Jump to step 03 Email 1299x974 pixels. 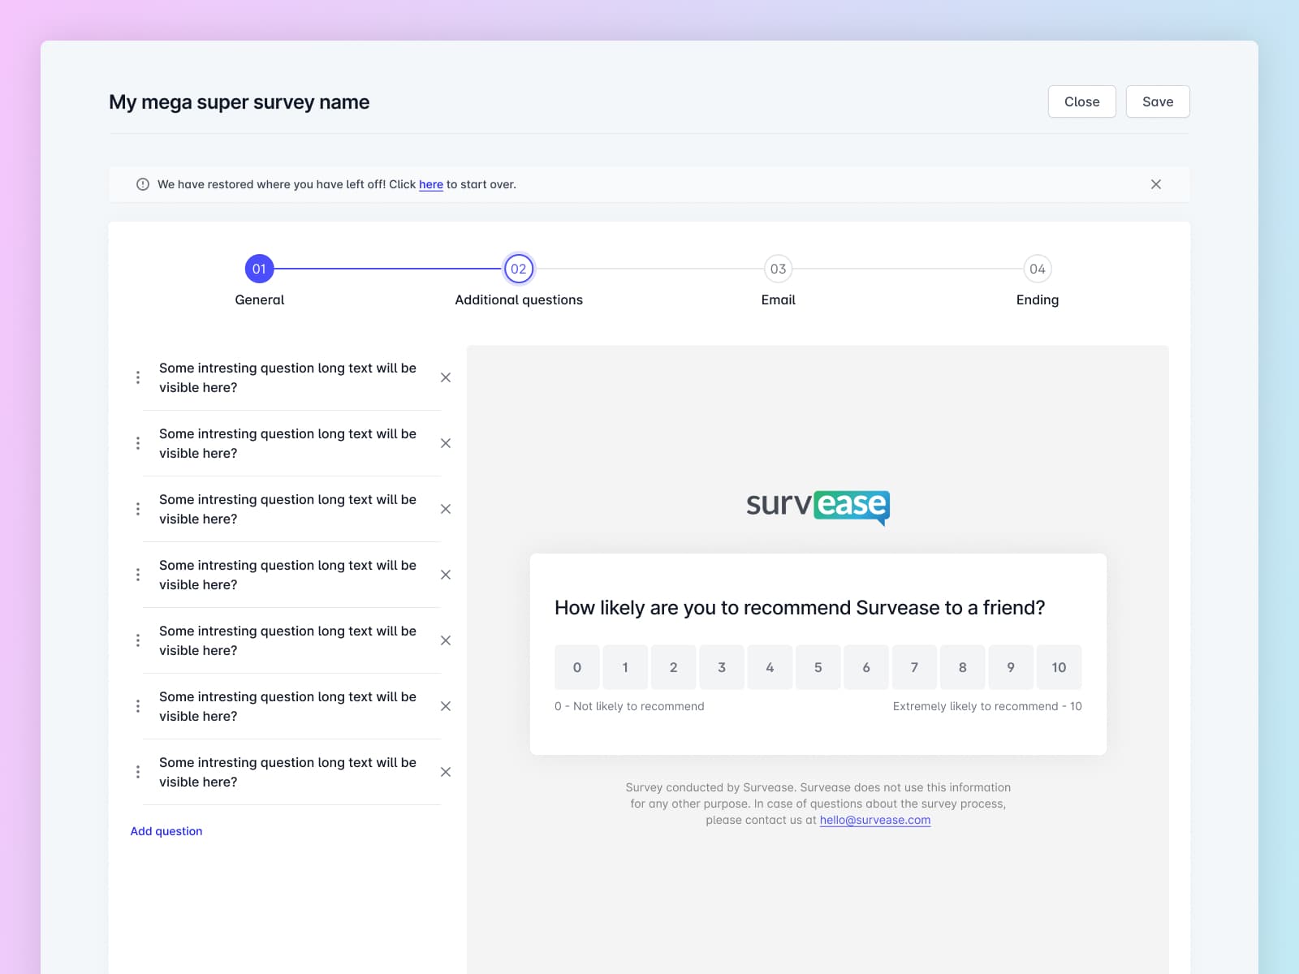point(778,269)
